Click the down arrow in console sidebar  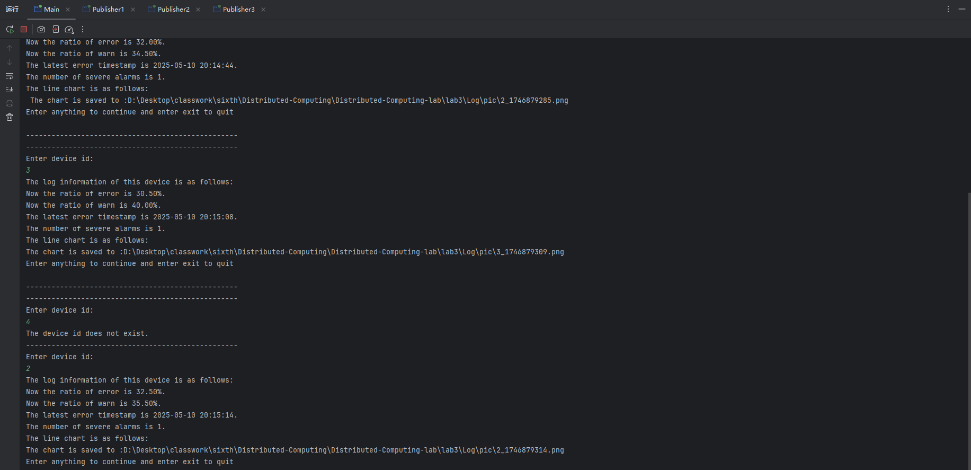pyautogui.click(x=10, y=62)
